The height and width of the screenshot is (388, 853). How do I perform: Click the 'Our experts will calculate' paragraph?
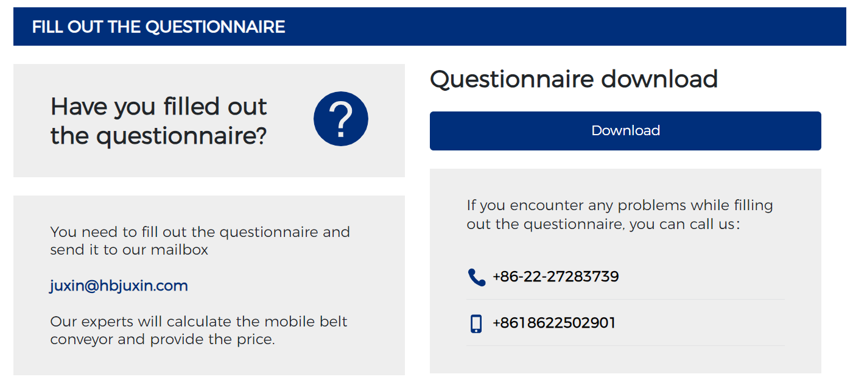198,330
